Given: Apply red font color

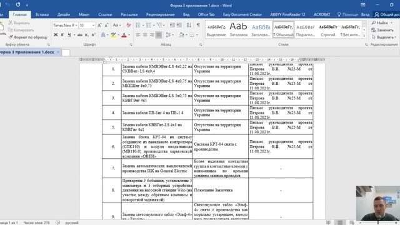Looking at the screenshot, I should [124, 35].
